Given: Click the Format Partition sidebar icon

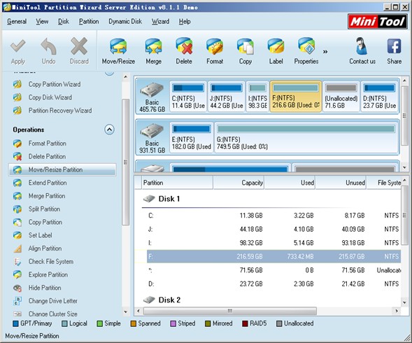Looking at the screenshot, I should (17, 143).
